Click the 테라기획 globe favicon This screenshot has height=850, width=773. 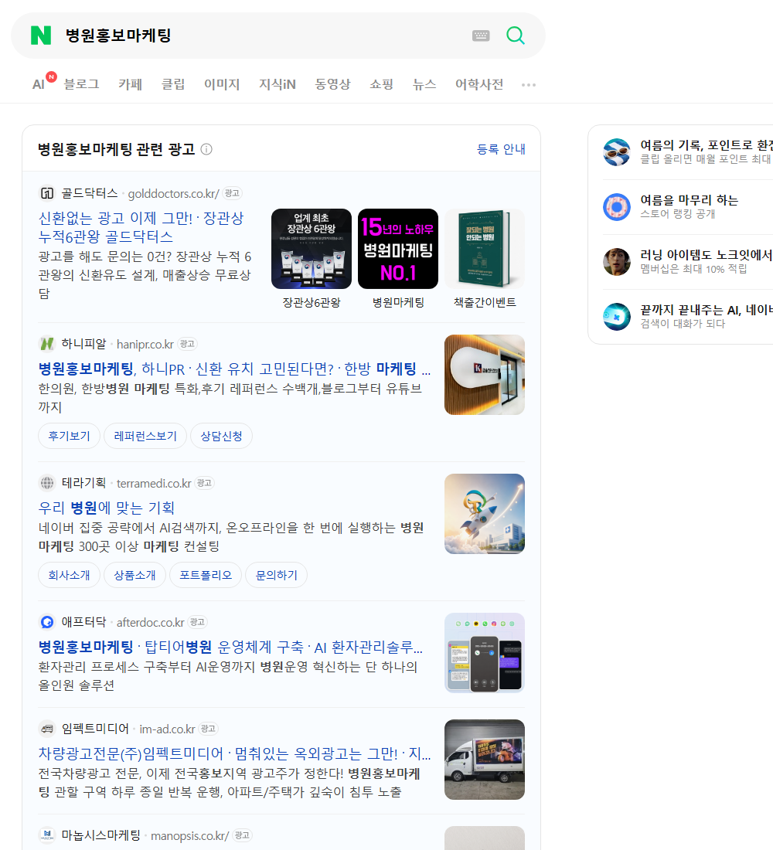[x=47, y=482]
